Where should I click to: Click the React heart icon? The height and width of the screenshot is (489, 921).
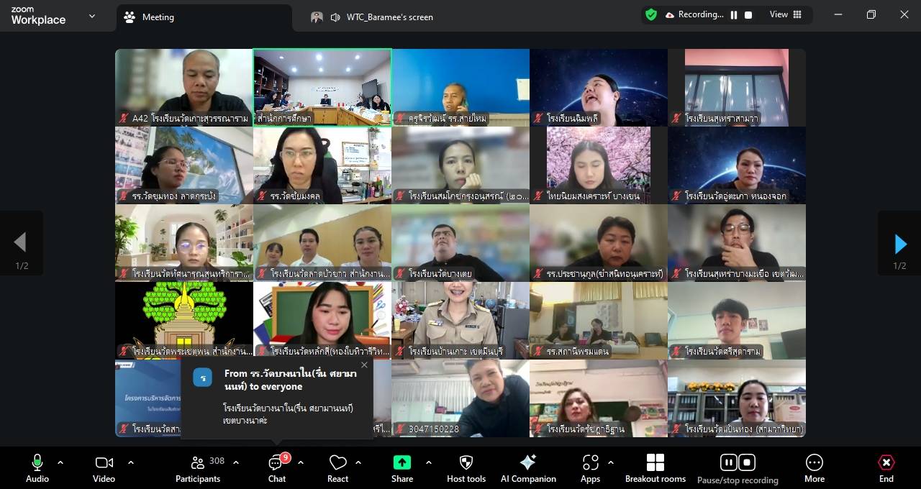click(x=337, y=468)
